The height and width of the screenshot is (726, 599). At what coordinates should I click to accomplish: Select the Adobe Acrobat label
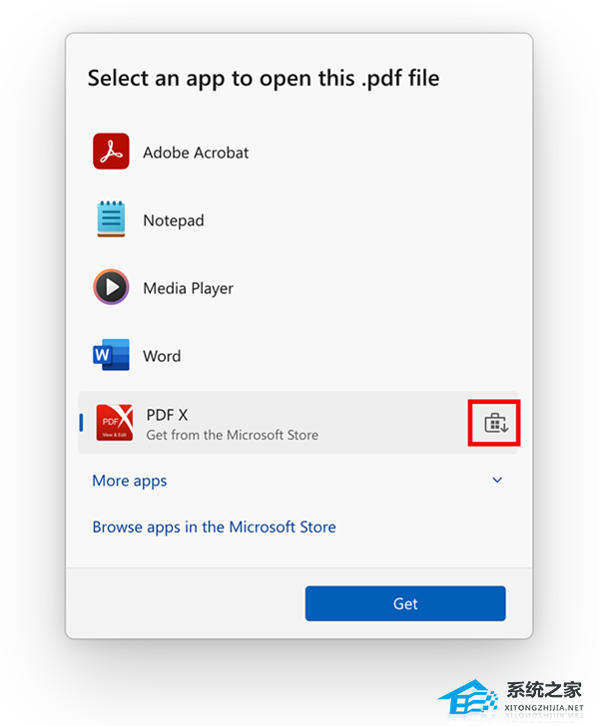(x=196, y=153)
